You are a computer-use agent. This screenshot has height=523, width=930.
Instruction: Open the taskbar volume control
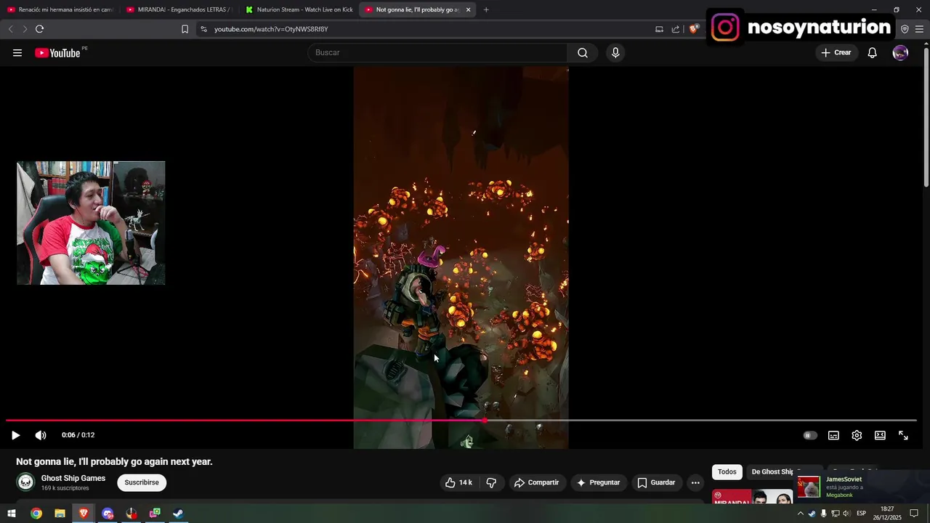(x=846, y=514)
